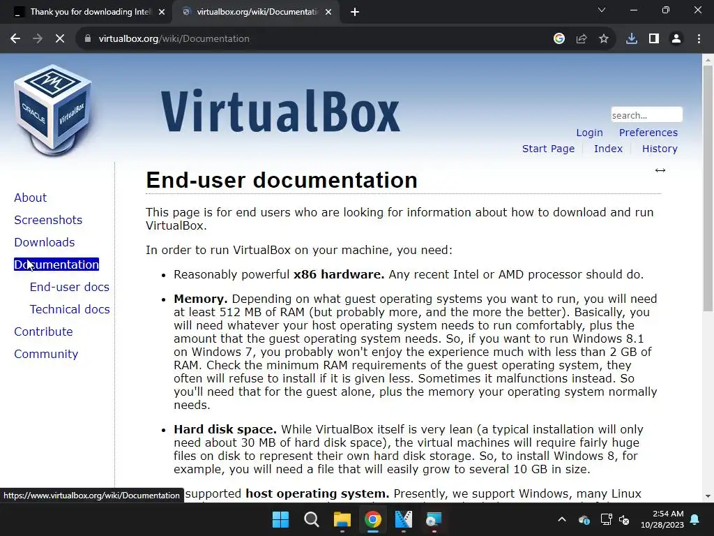Close the virtualbox.org Documentation tab
714x536 pixels.
coord(328,13)
